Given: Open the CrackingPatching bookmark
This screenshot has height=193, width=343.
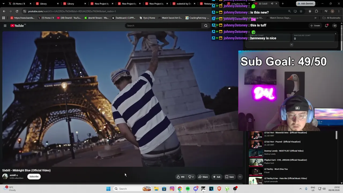Looking at the screenshot, I should pyautogui.click(x=197, y=18).
